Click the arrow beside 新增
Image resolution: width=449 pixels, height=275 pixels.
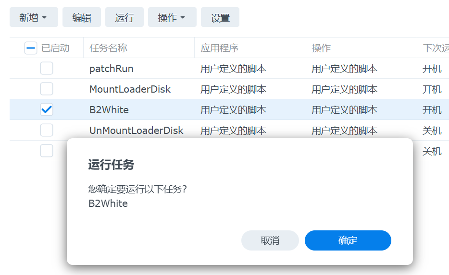[x=44, y=18]
